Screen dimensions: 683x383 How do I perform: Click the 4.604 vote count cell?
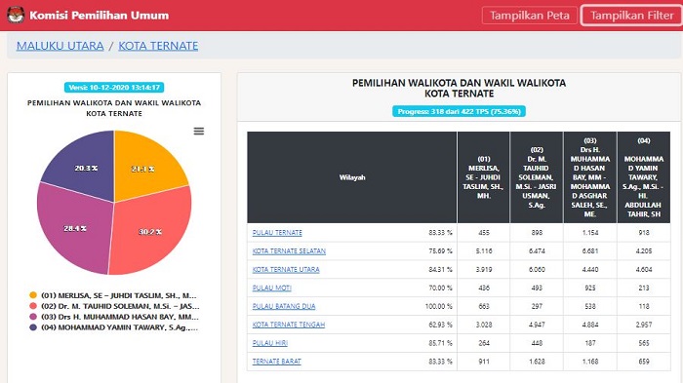tap(644, 269)
